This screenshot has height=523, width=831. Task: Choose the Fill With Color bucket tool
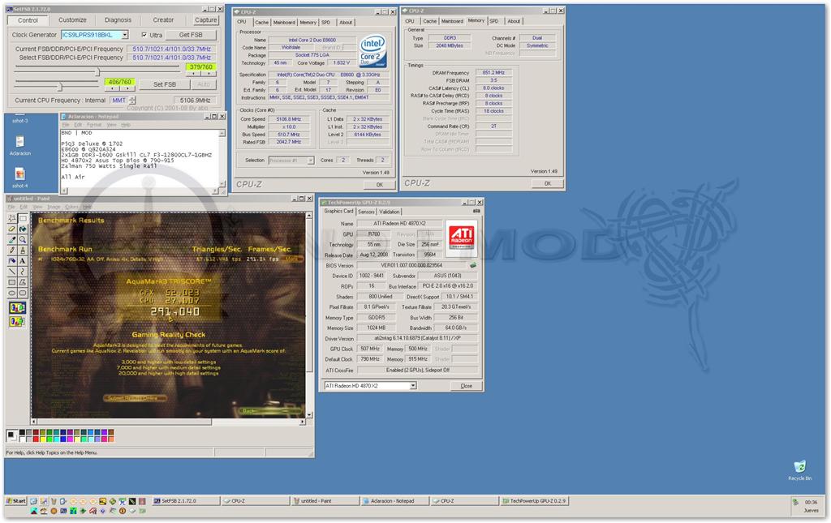[x=23, y=229]
